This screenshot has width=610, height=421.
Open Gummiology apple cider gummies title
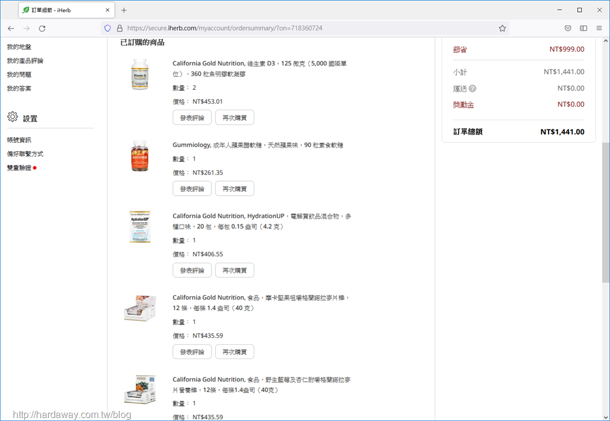257,145
